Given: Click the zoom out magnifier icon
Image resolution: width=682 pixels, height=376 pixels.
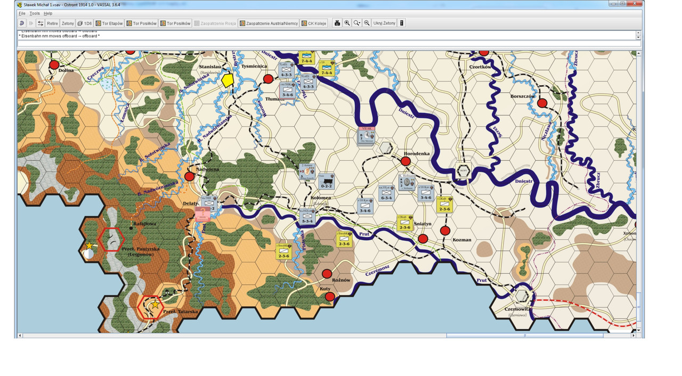Looking at the screenshot, I should [x=367, y=23].
